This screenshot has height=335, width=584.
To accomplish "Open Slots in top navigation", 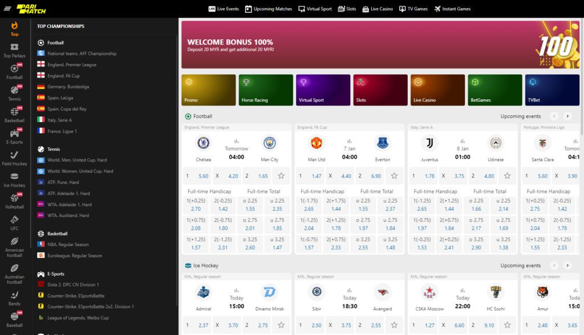I will [347, 9].
